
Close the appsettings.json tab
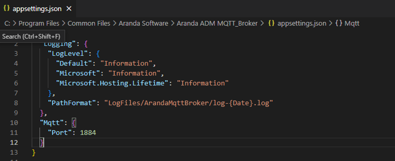pyautogui.click(x=69, y=9)
